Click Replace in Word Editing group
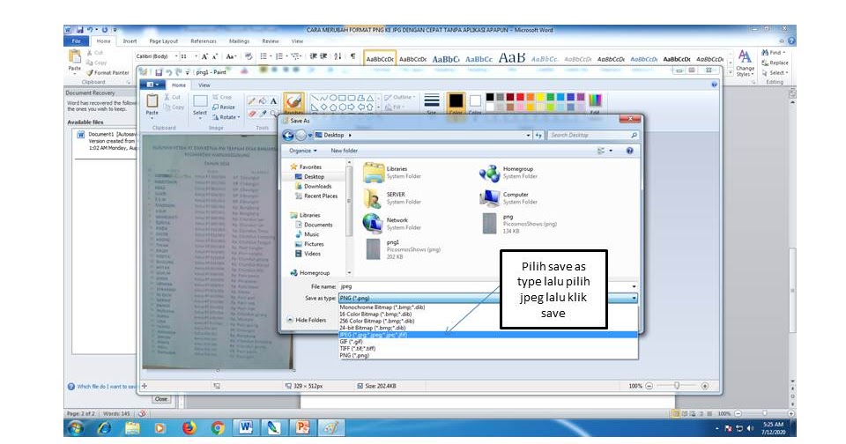This screenshot has height=444, width=846. coord(775,63)
